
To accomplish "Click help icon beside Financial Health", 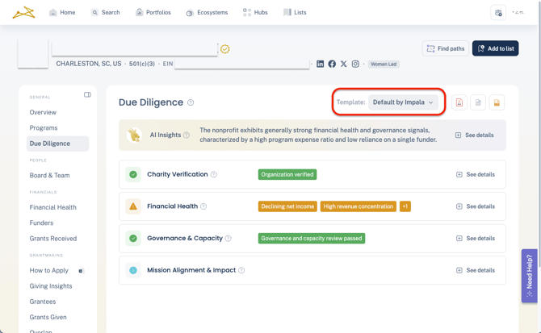I will pos(203,206).
